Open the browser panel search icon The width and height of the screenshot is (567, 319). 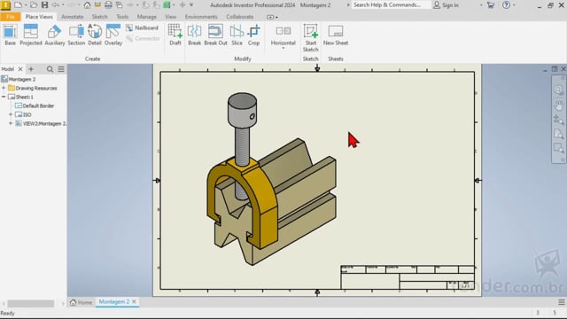click(x=50, y=69)
